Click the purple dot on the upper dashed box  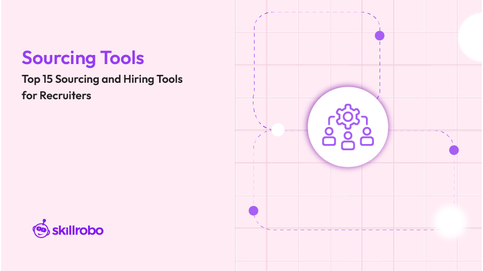point(380,36)
